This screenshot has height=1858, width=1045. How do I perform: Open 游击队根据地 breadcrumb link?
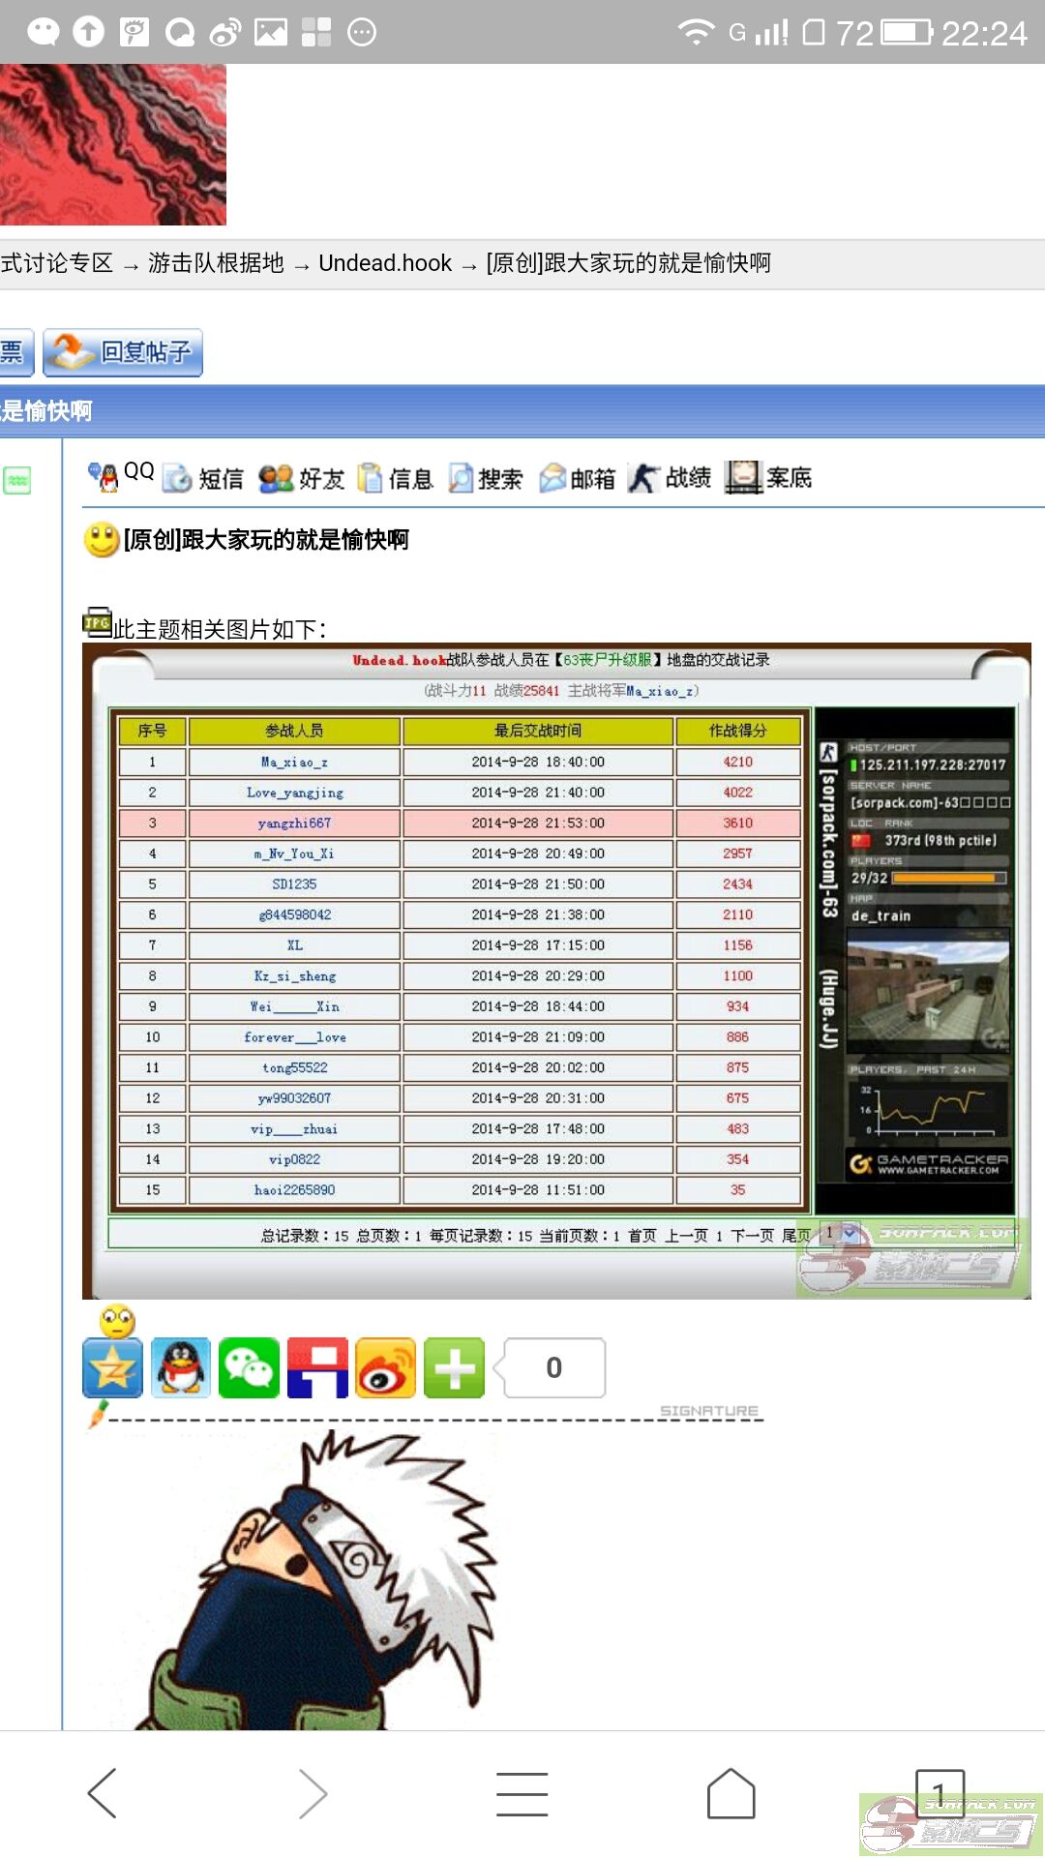pos(216,263)
